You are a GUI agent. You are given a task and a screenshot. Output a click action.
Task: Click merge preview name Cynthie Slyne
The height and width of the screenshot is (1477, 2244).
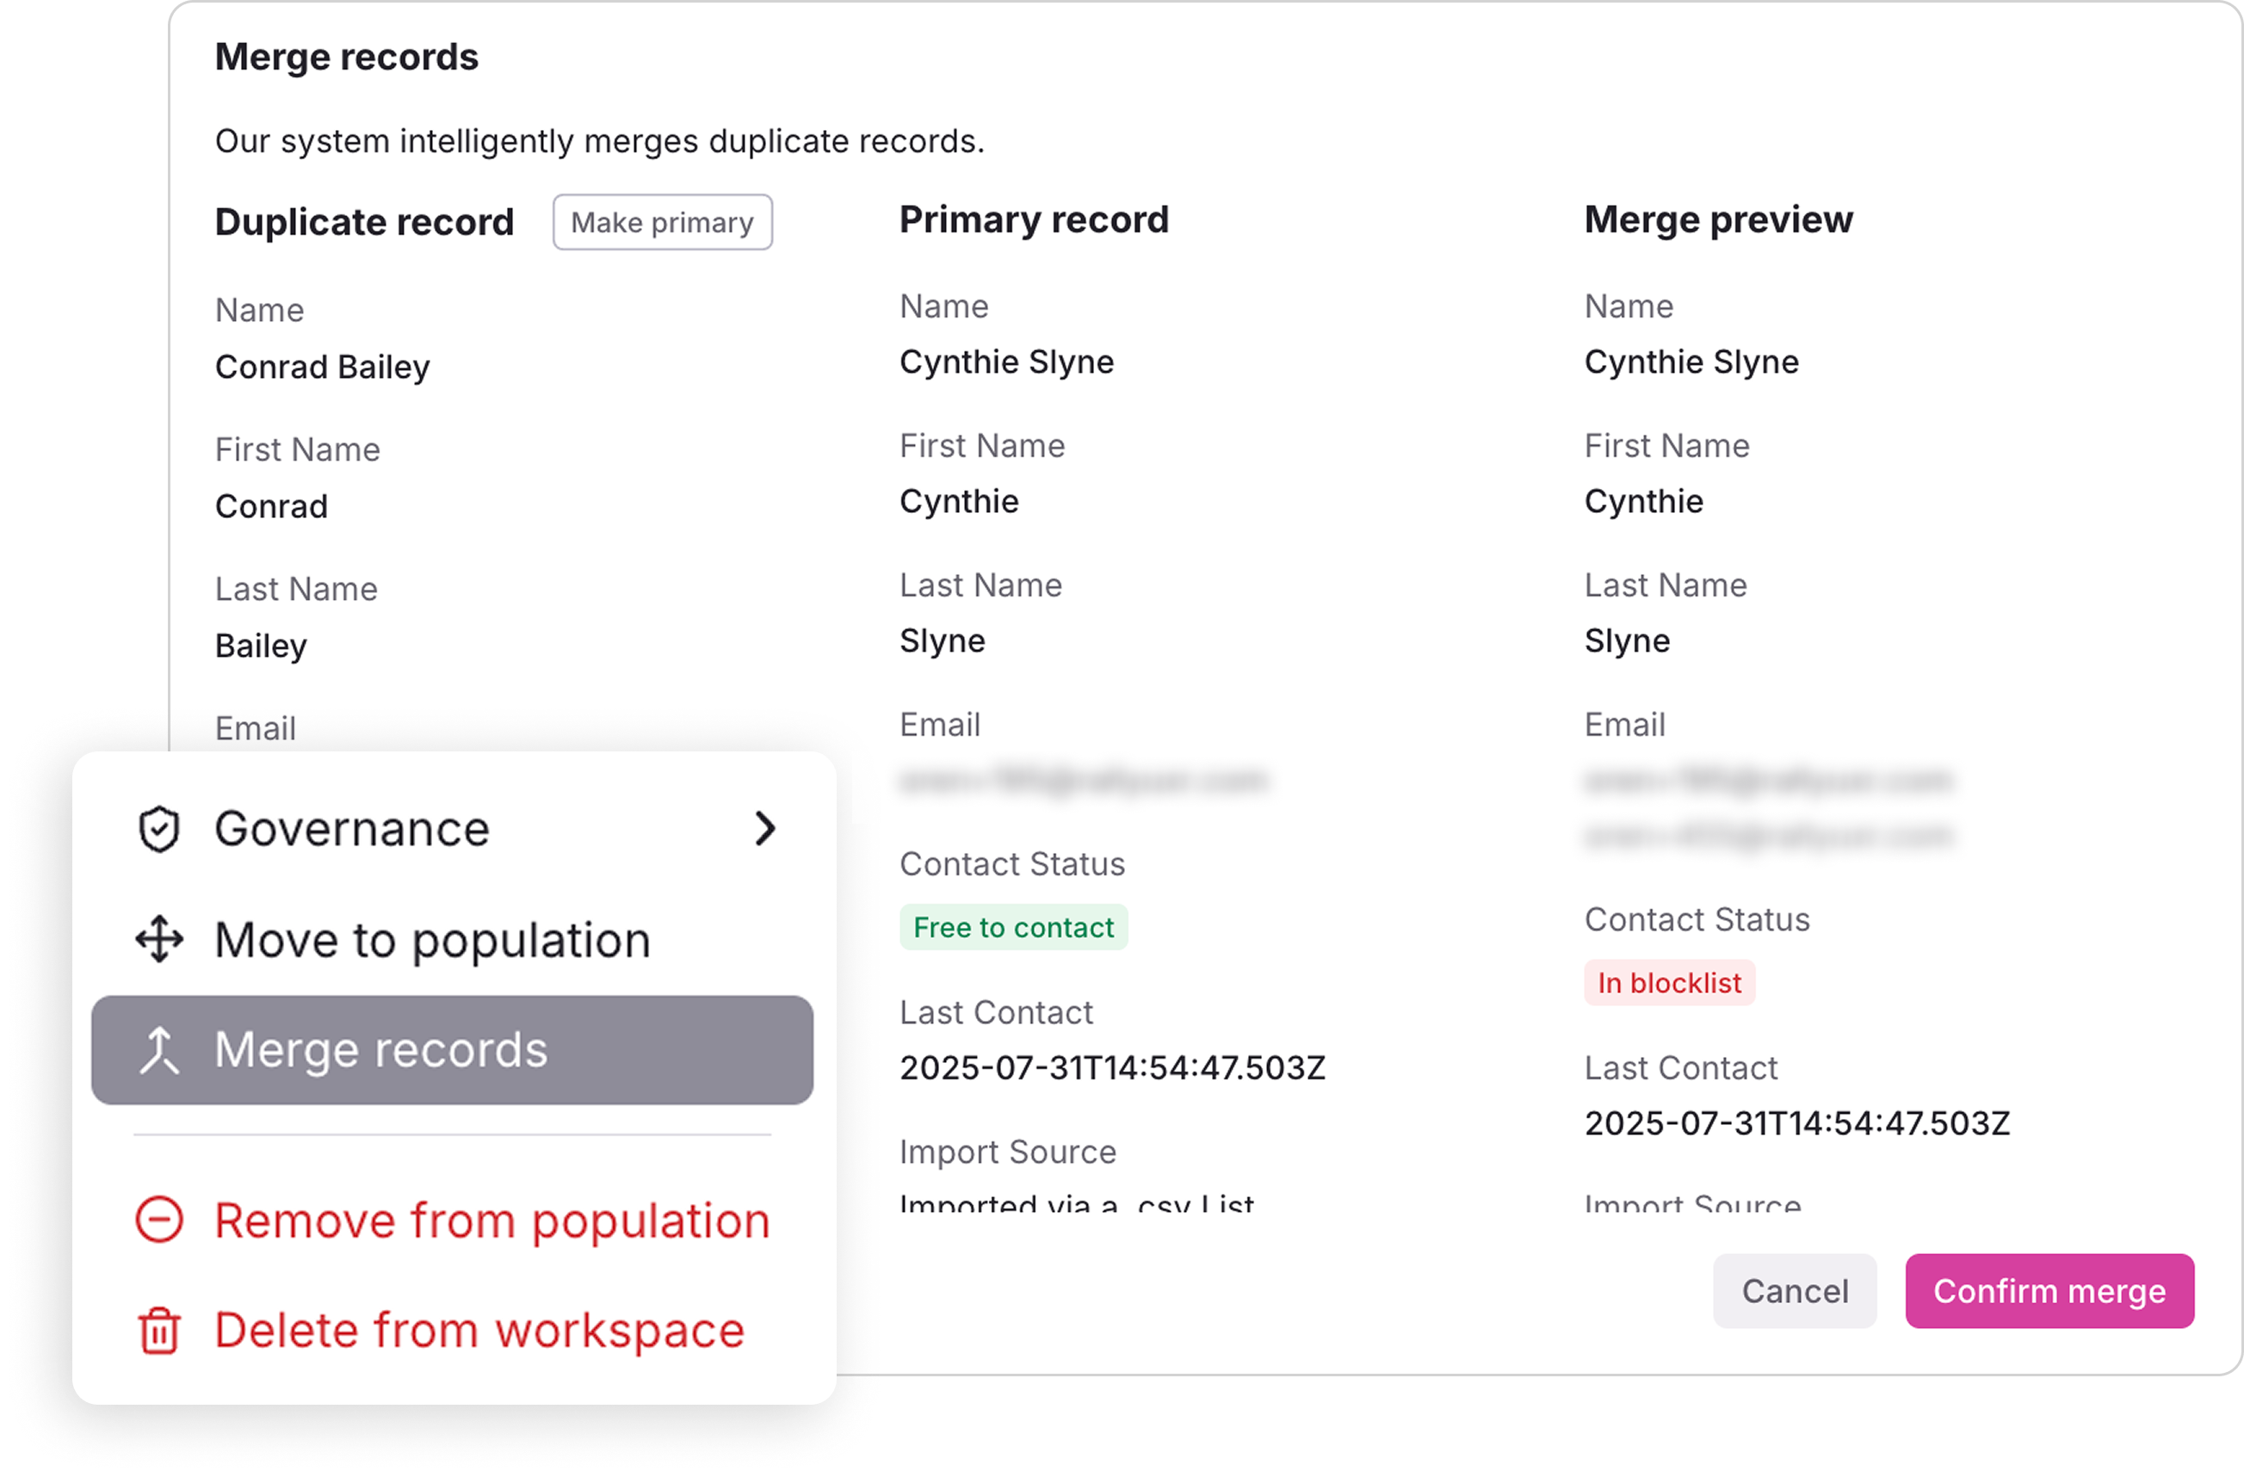point(1691,362)
